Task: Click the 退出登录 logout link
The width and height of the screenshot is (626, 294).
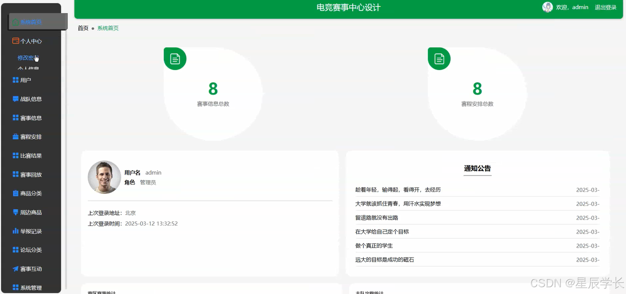Action: coord(605,7)
